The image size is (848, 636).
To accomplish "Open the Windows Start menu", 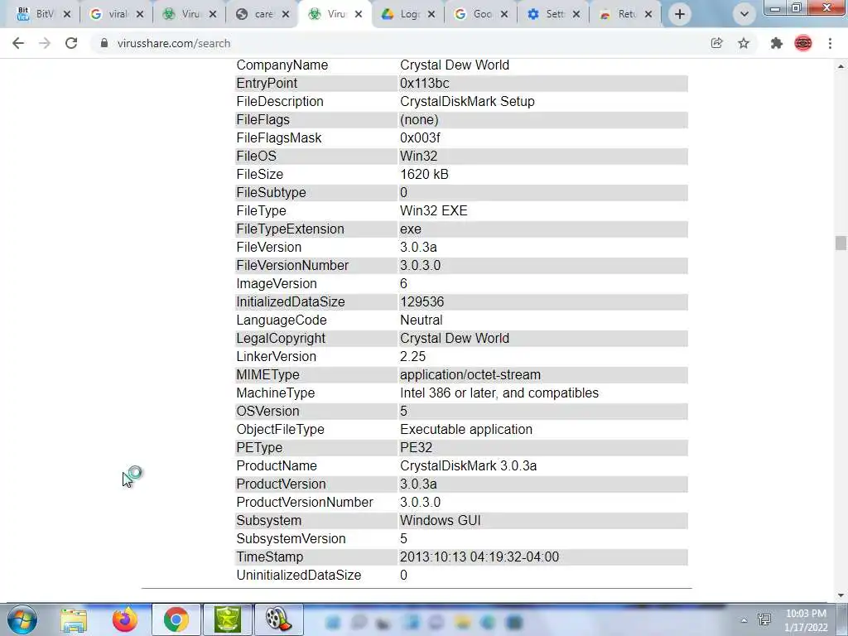I will [x=22, y=619].
